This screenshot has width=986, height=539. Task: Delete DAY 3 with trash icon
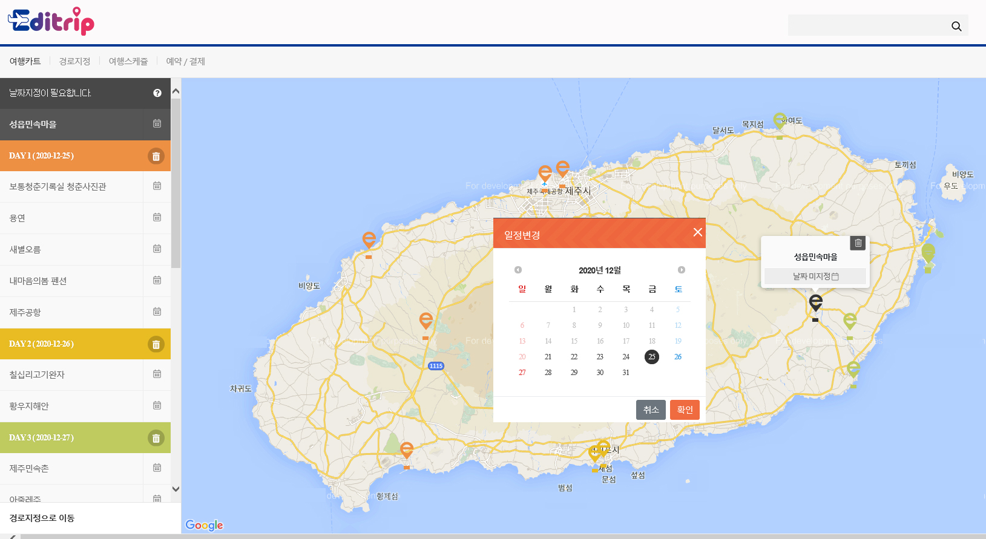(x=156, y=438)
